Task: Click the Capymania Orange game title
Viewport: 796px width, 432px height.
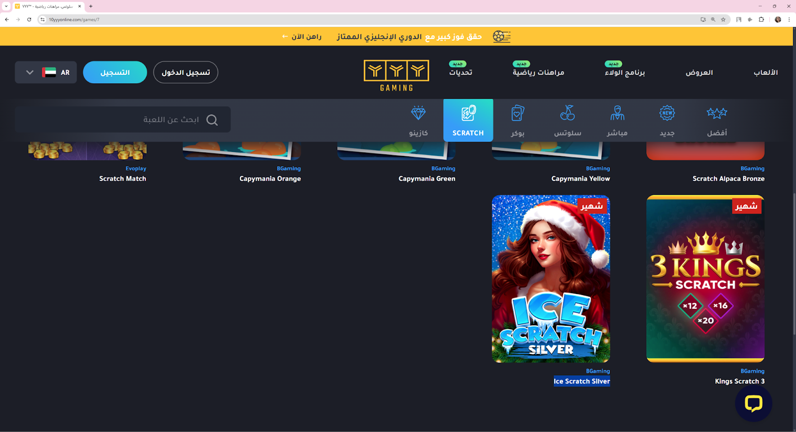Action: (x=270, y=179)
